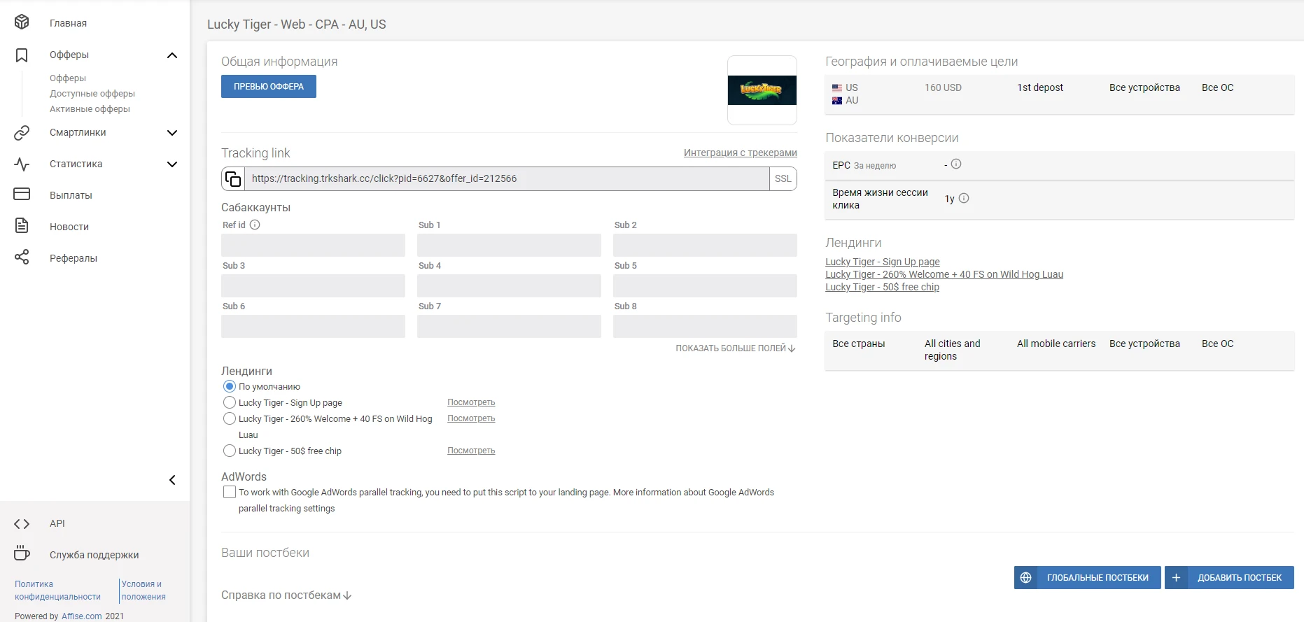Click the Новости document icon
The height and width of the screenshot is (622, 1304).
click(22, 225)
